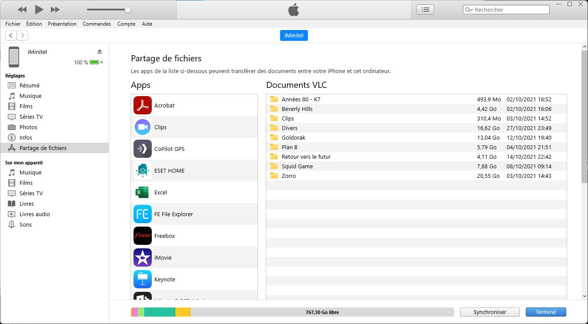Select Séries TV under Sur mon appareil
588x324 pixels.
[54, 193]
